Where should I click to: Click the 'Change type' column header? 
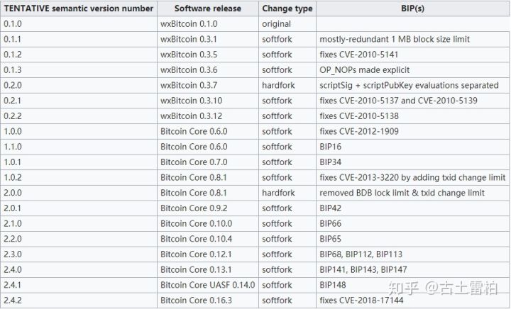[x=287, y=9]
